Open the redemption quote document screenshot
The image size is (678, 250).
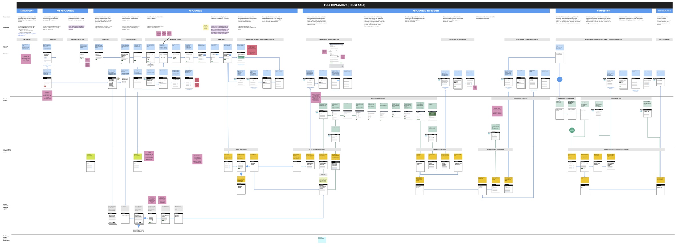tap(337, 55)
